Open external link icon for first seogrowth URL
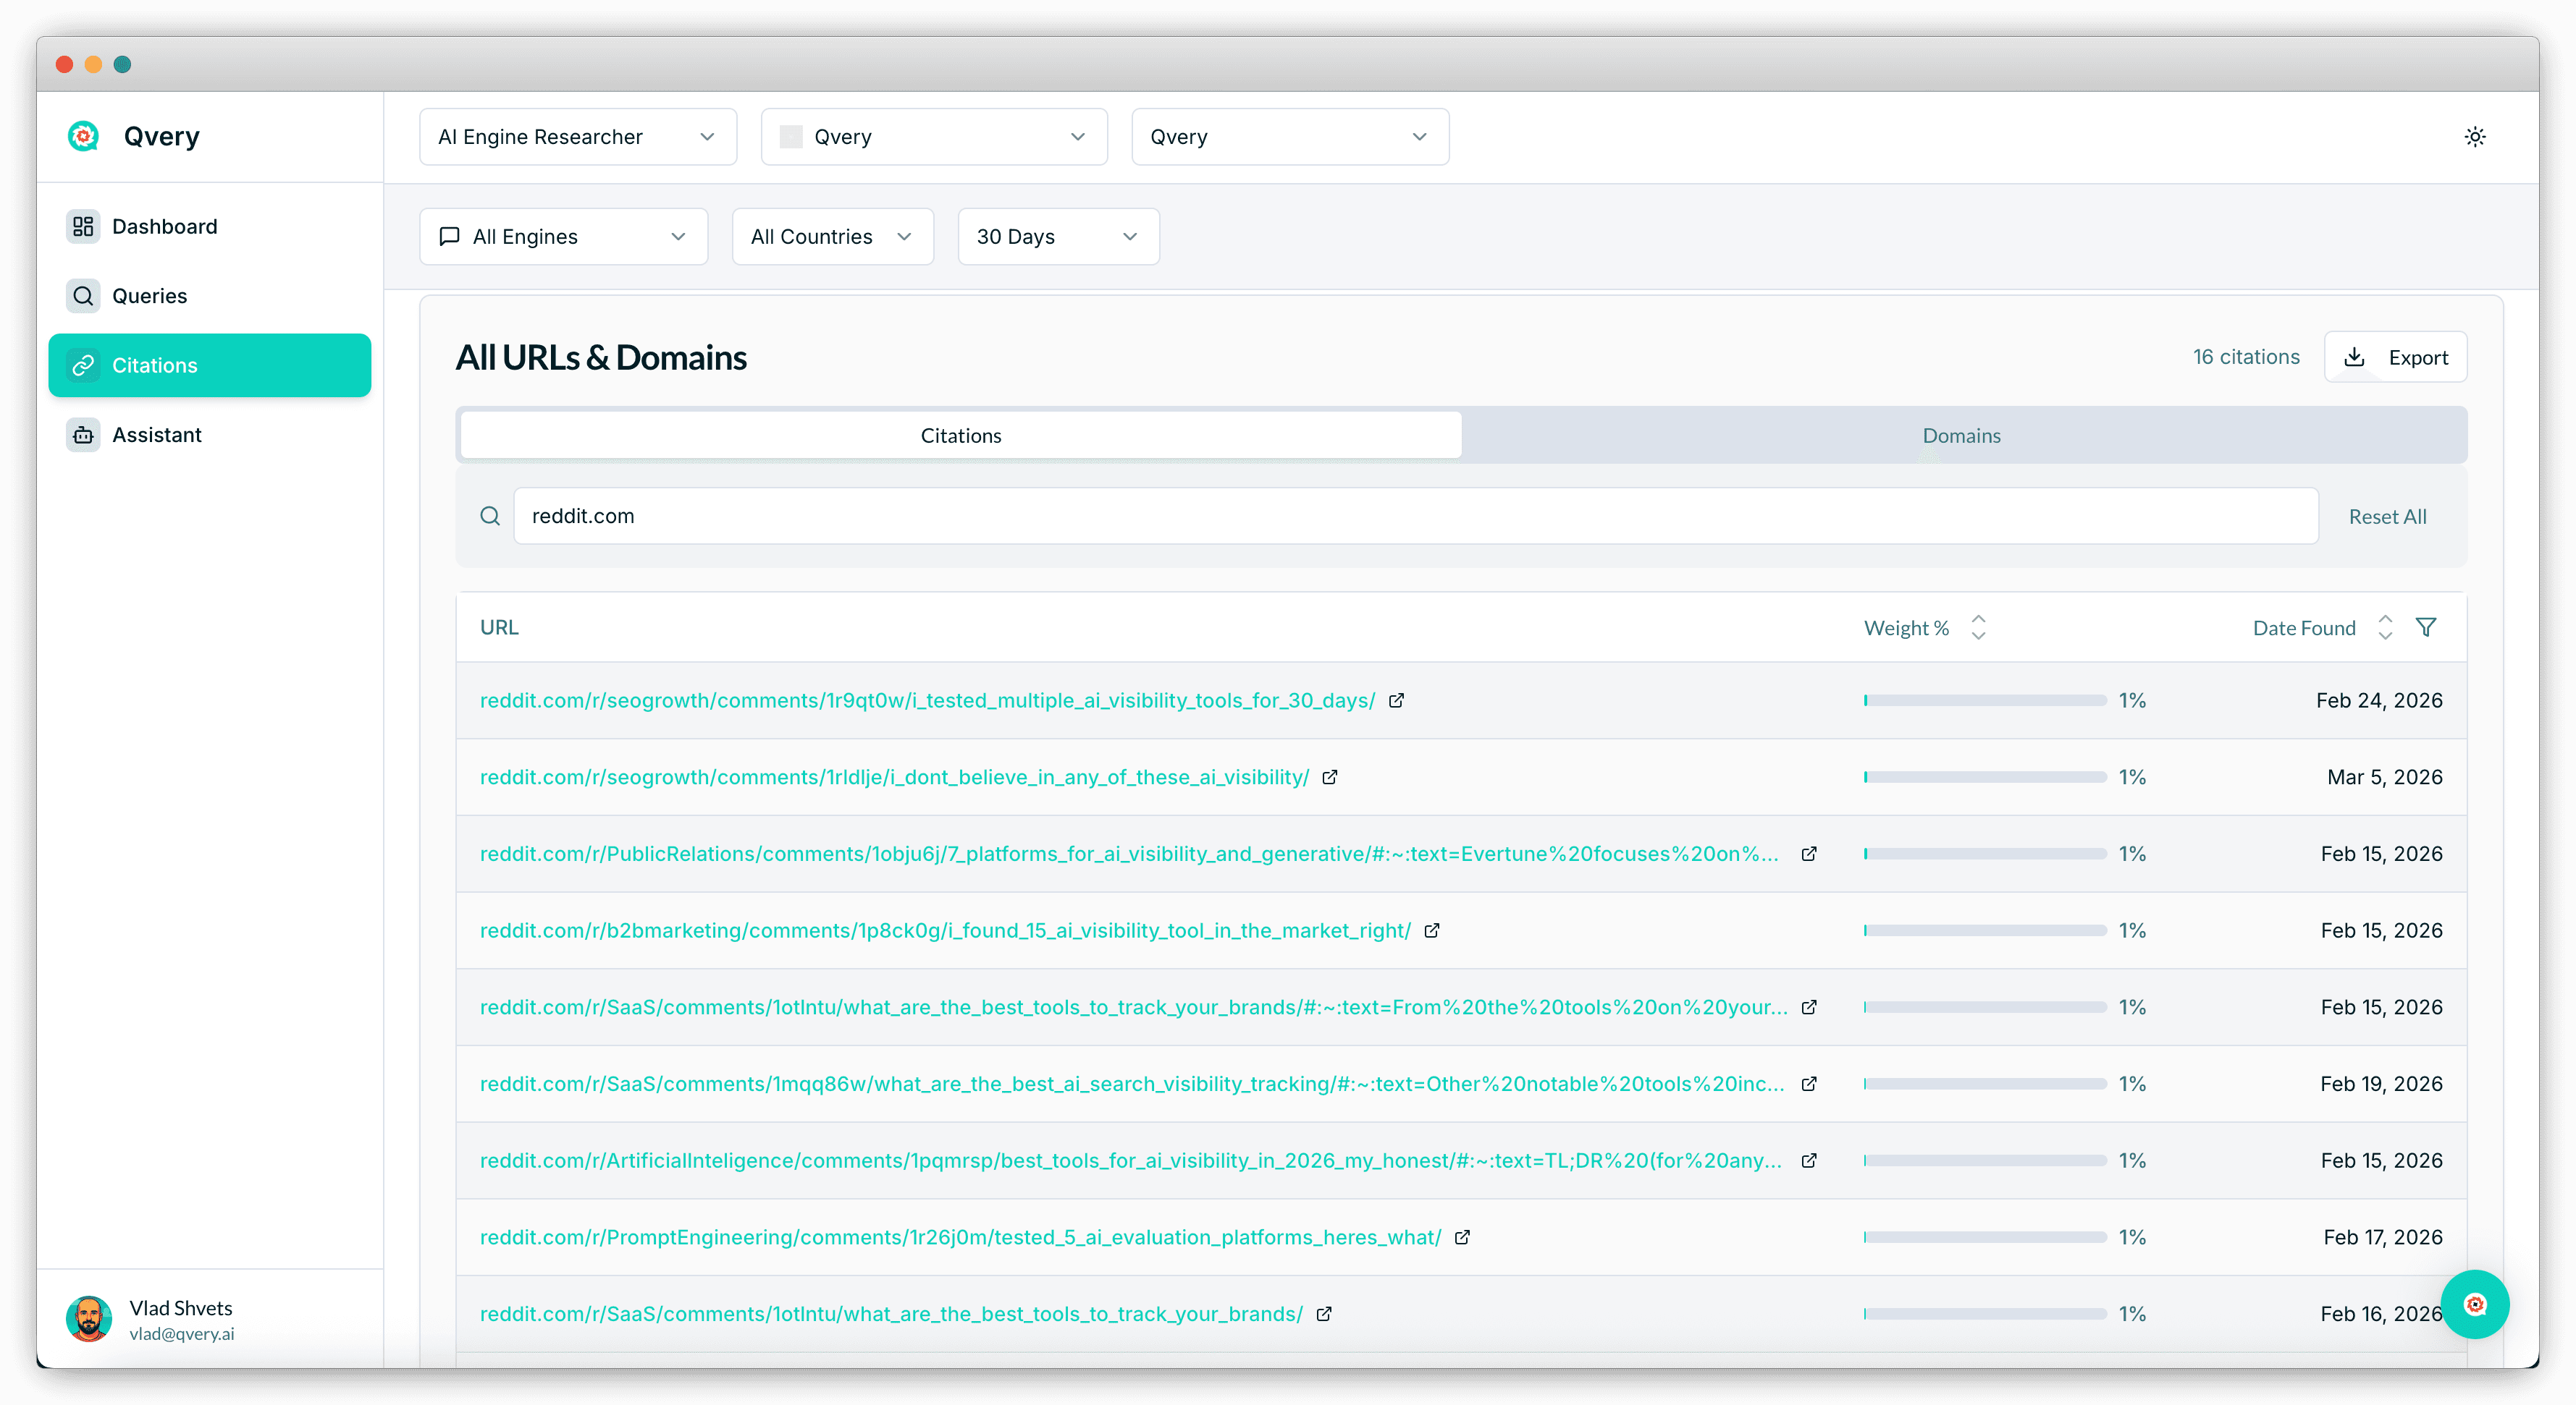The image size is (2576, 1405). coord(1396,700)
